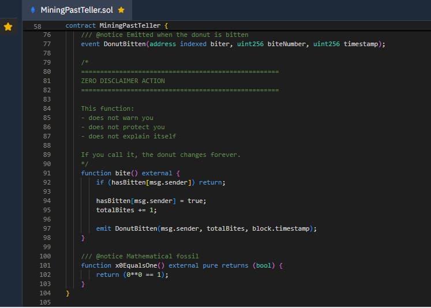Click the star icon beside MiningPastTeller.sol tab title
Image resolution: width=431 pixels, height=308 pixels.
click(x=121, y=10)
